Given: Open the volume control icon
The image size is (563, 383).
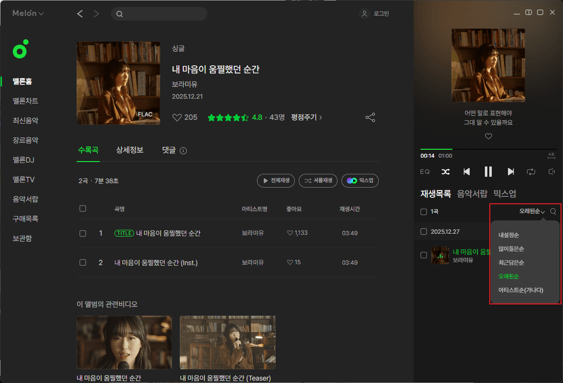Looking at the screenshot, I should [551, 172].
